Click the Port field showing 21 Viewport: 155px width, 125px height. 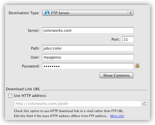click(x=128, y=39)
